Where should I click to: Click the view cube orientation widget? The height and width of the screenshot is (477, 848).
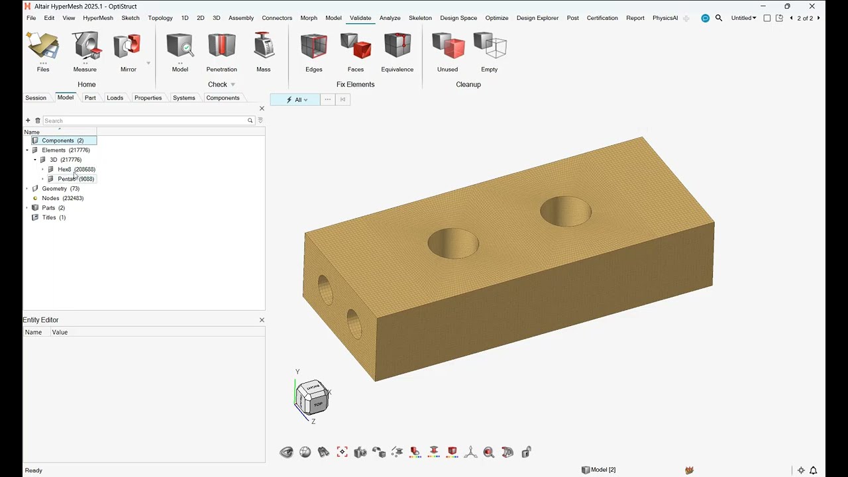312,397
